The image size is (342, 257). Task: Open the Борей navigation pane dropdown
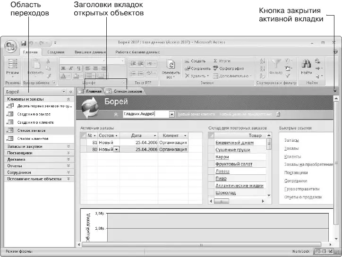pos(63,92)
